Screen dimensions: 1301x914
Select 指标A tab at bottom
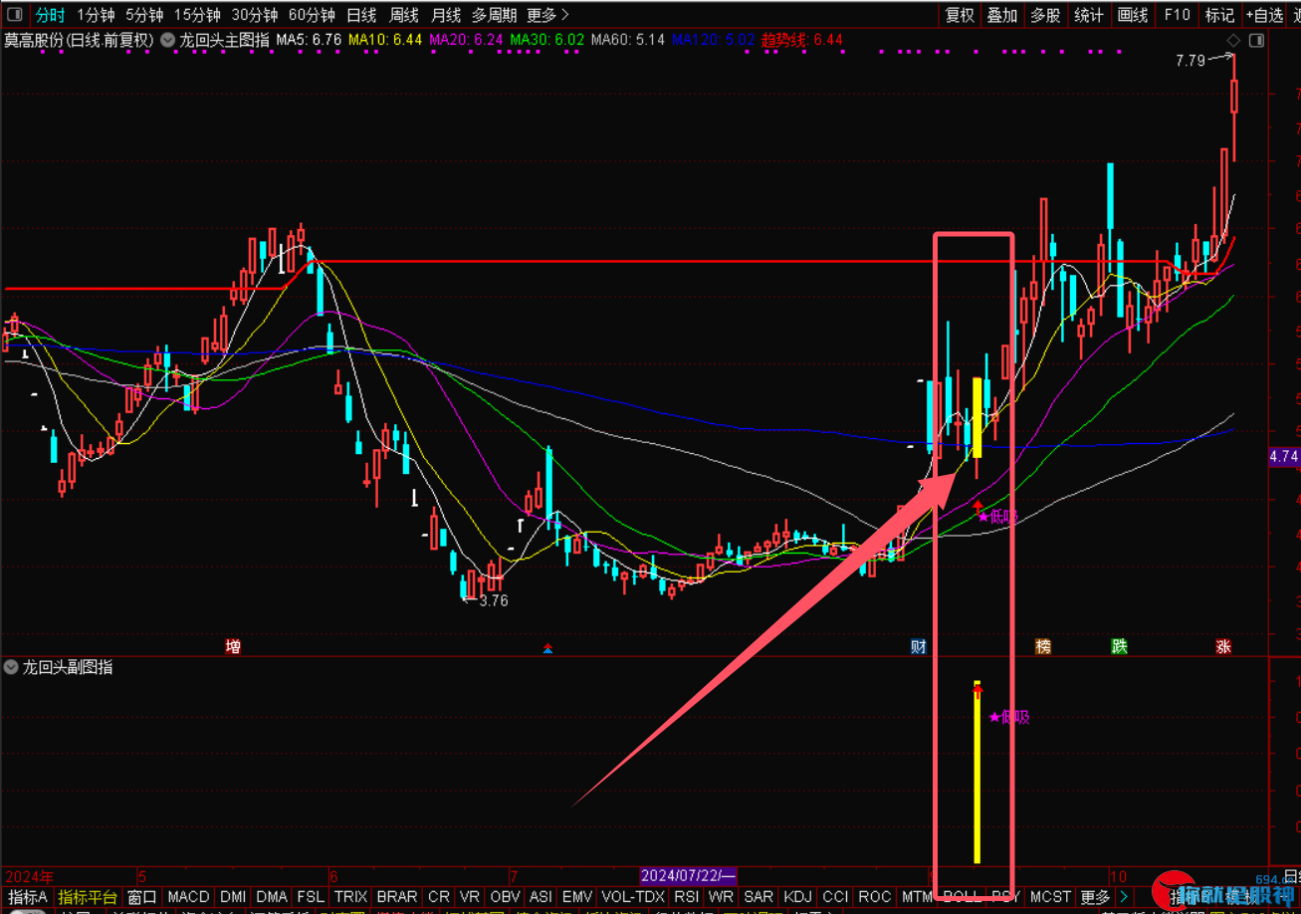[x=28, y=897]
